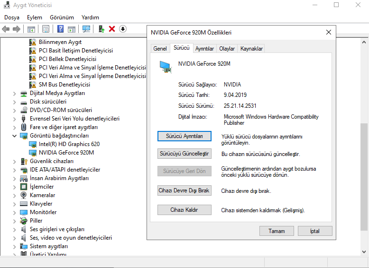The image size is (369, 268).
Task: Click the Sürücü Ayrıntıları button
Action: coord(184,136)
